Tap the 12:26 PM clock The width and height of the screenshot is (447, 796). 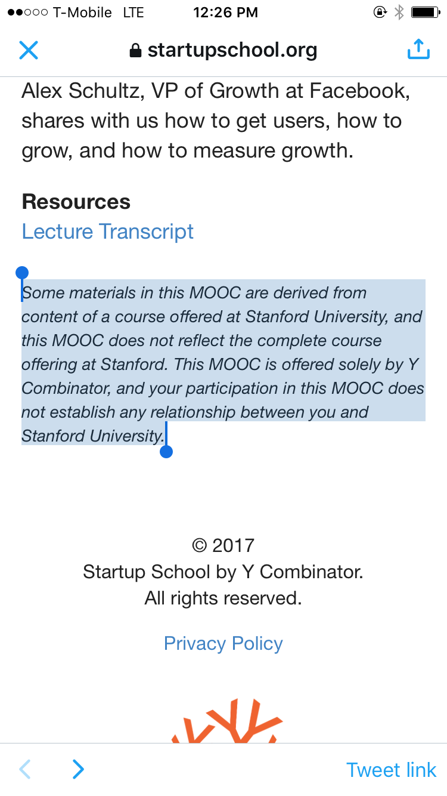[x=225, y=13]
